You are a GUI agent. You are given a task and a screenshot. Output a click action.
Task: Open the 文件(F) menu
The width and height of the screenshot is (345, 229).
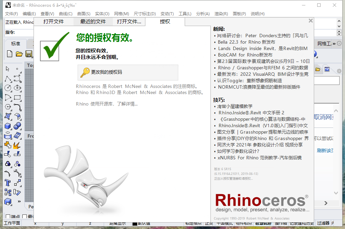[12, 14]
